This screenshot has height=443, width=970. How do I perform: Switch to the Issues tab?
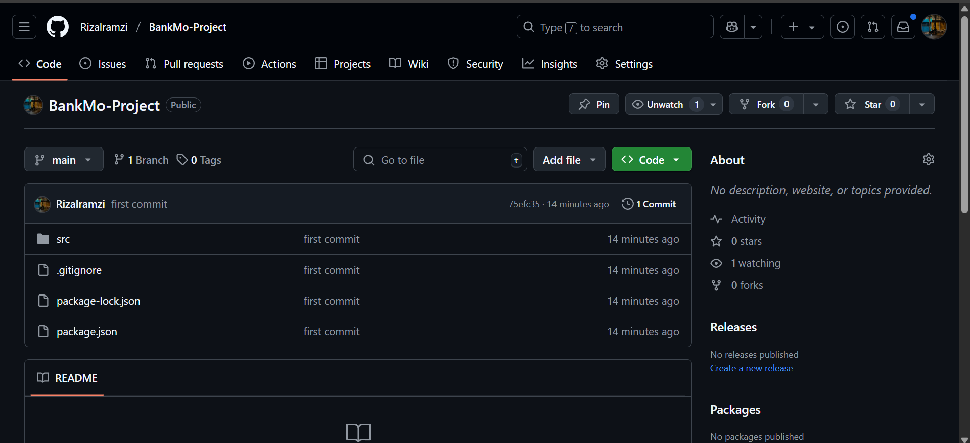point(103,64)
